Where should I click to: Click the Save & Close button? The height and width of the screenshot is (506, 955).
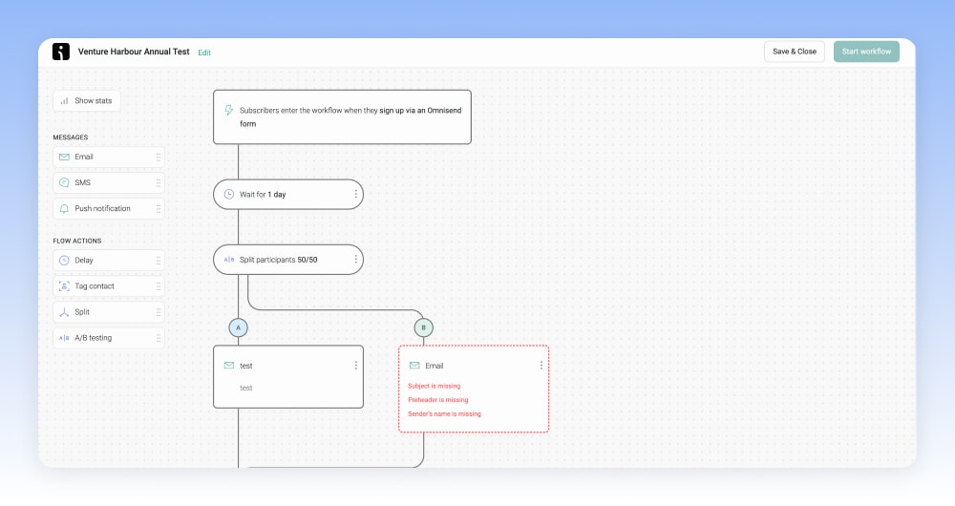[x=795, y=52]
